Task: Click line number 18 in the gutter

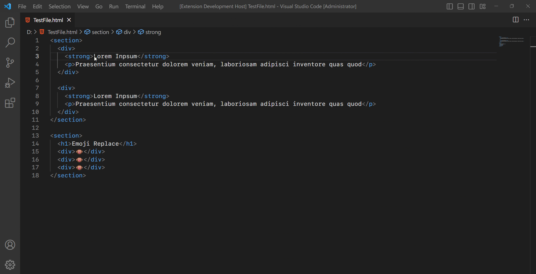Action: (35, 175)
